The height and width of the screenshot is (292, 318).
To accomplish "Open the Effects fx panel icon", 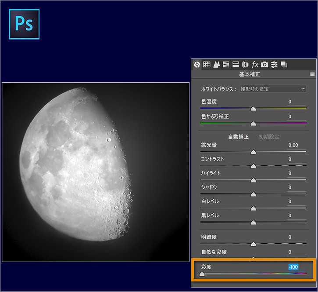I will [x=255, y=65].
